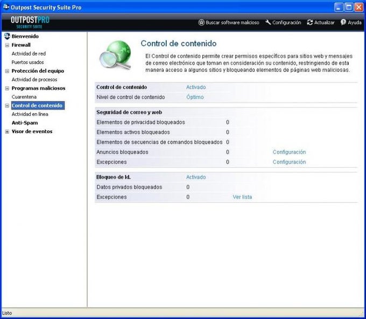The height and width of the screenshot is (319, 366).
Task: Minimize the Outpost Security Suite window
Action: click(x=339, y=7)
